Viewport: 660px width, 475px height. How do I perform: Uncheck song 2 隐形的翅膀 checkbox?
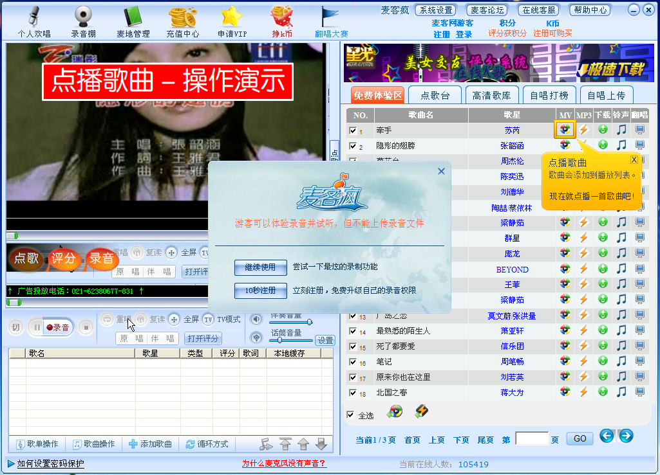(353, 146)
